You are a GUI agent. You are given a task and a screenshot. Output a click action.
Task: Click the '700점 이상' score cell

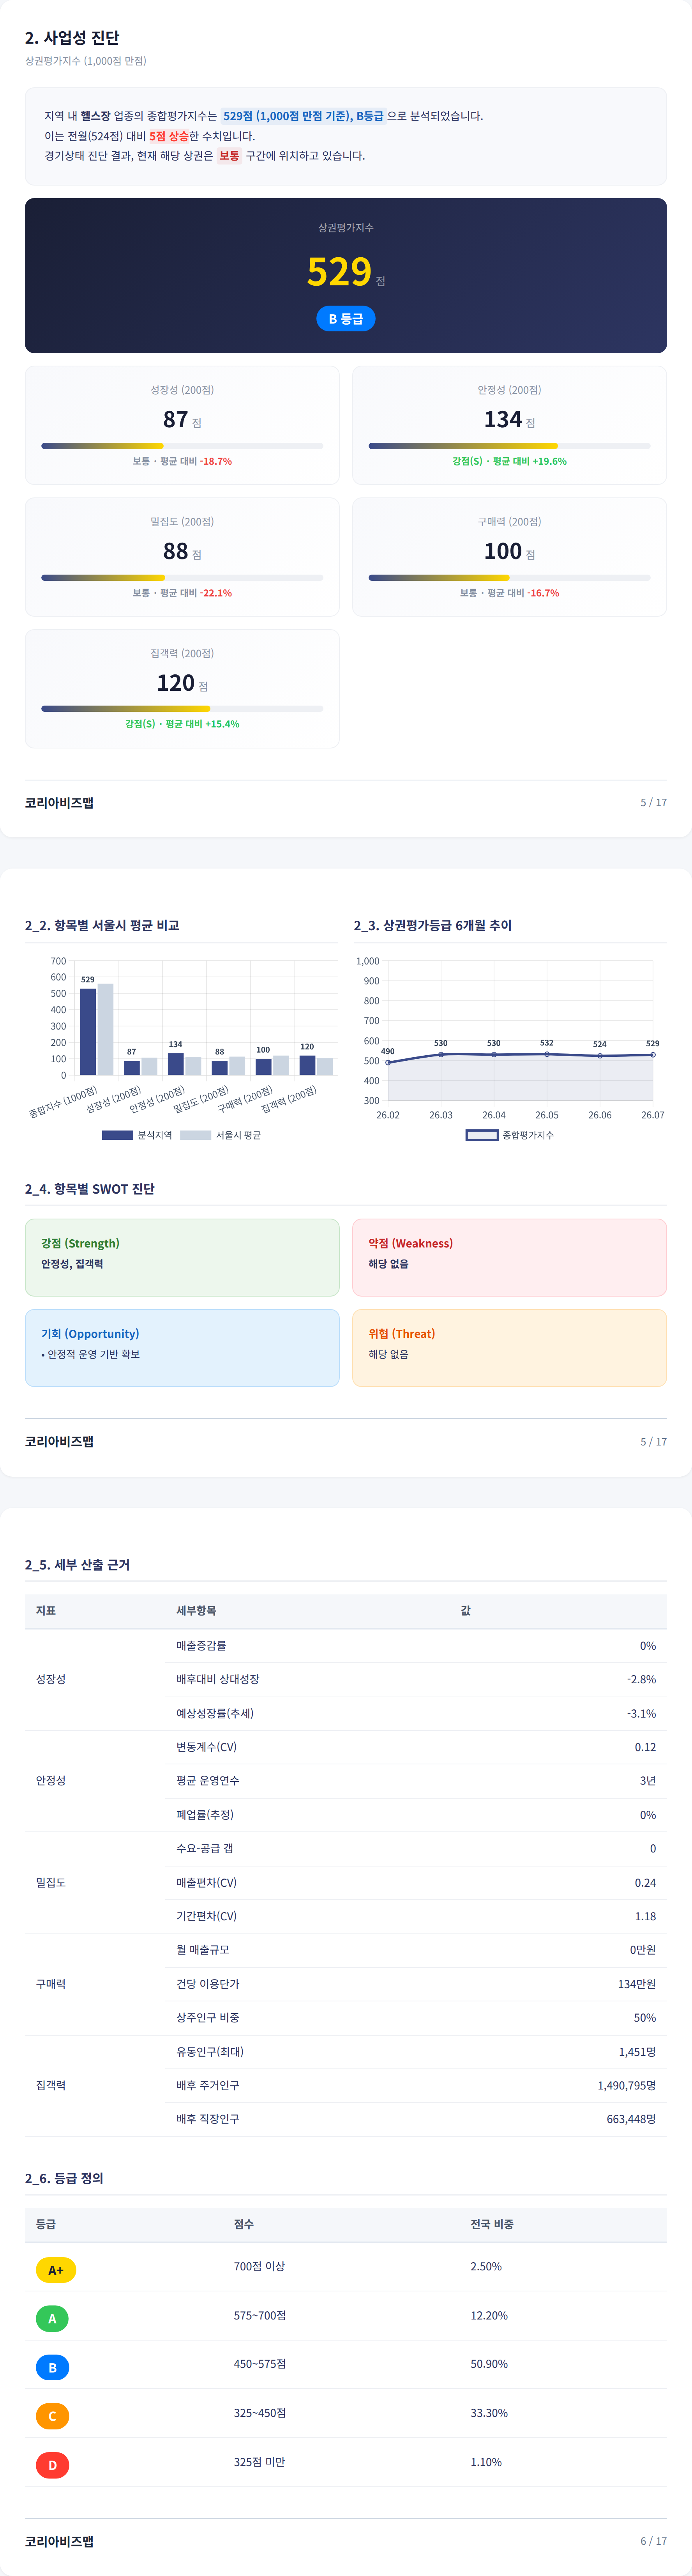(x=259, y=2267)
